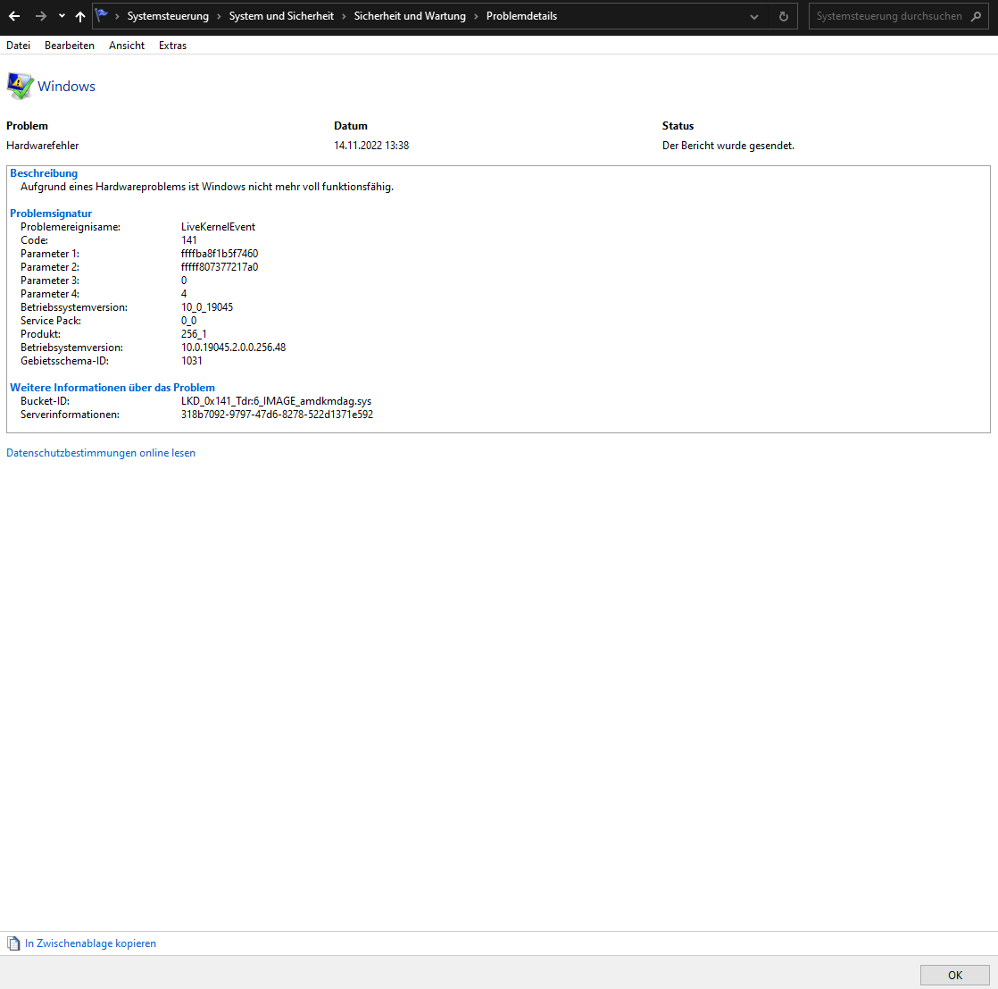Go up one level with the up arrow
Screen dimensions: 998x989
point(80,17)
